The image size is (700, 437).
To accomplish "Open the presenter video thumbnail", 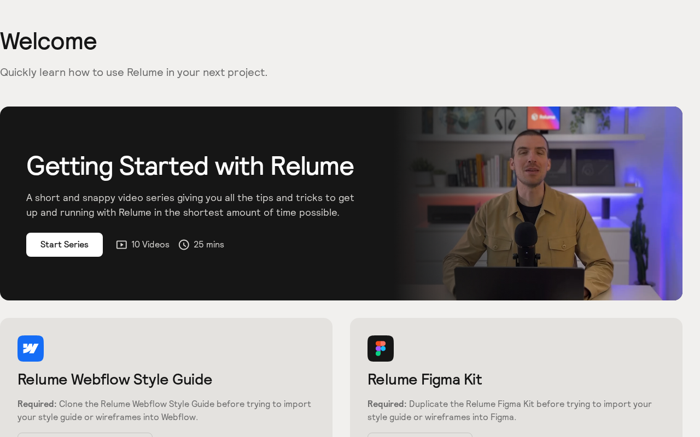I will tap(539, 203).
